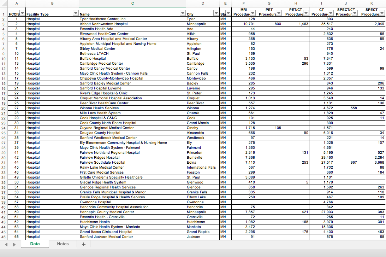Go to previous sheet using left arrow
Screen dimensions: 386x257
pyautogui.click(x=6, y=244)
